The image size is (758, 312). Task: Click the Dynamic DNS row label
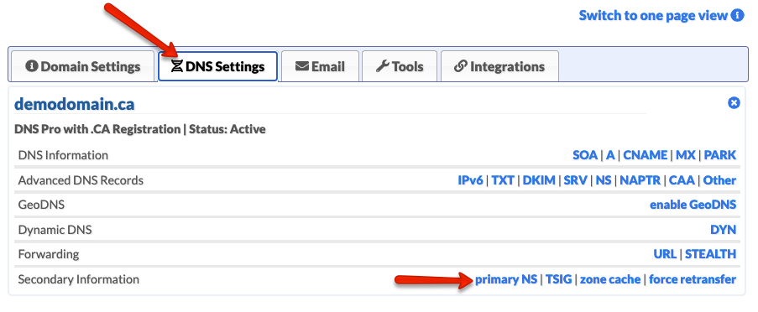(x=55, y=230)
